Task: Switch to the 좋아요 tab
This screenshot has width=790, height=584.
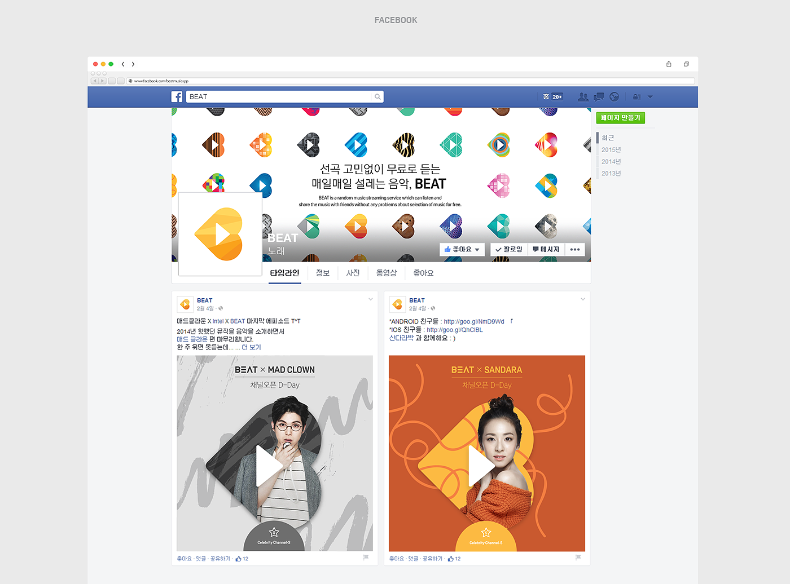Action: coord(423,273)
